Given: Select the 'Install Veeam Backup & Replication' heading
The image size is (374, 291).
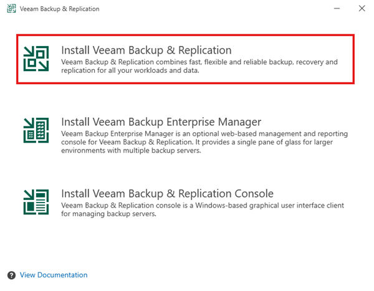Looking at the screenshot, I should click(146, 50).
